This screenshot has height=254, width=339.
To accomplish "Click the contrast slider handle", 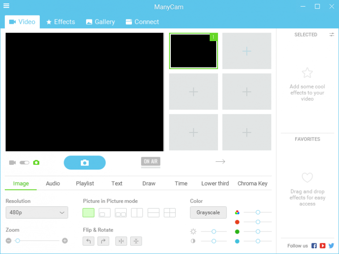I will click(214, 241).
